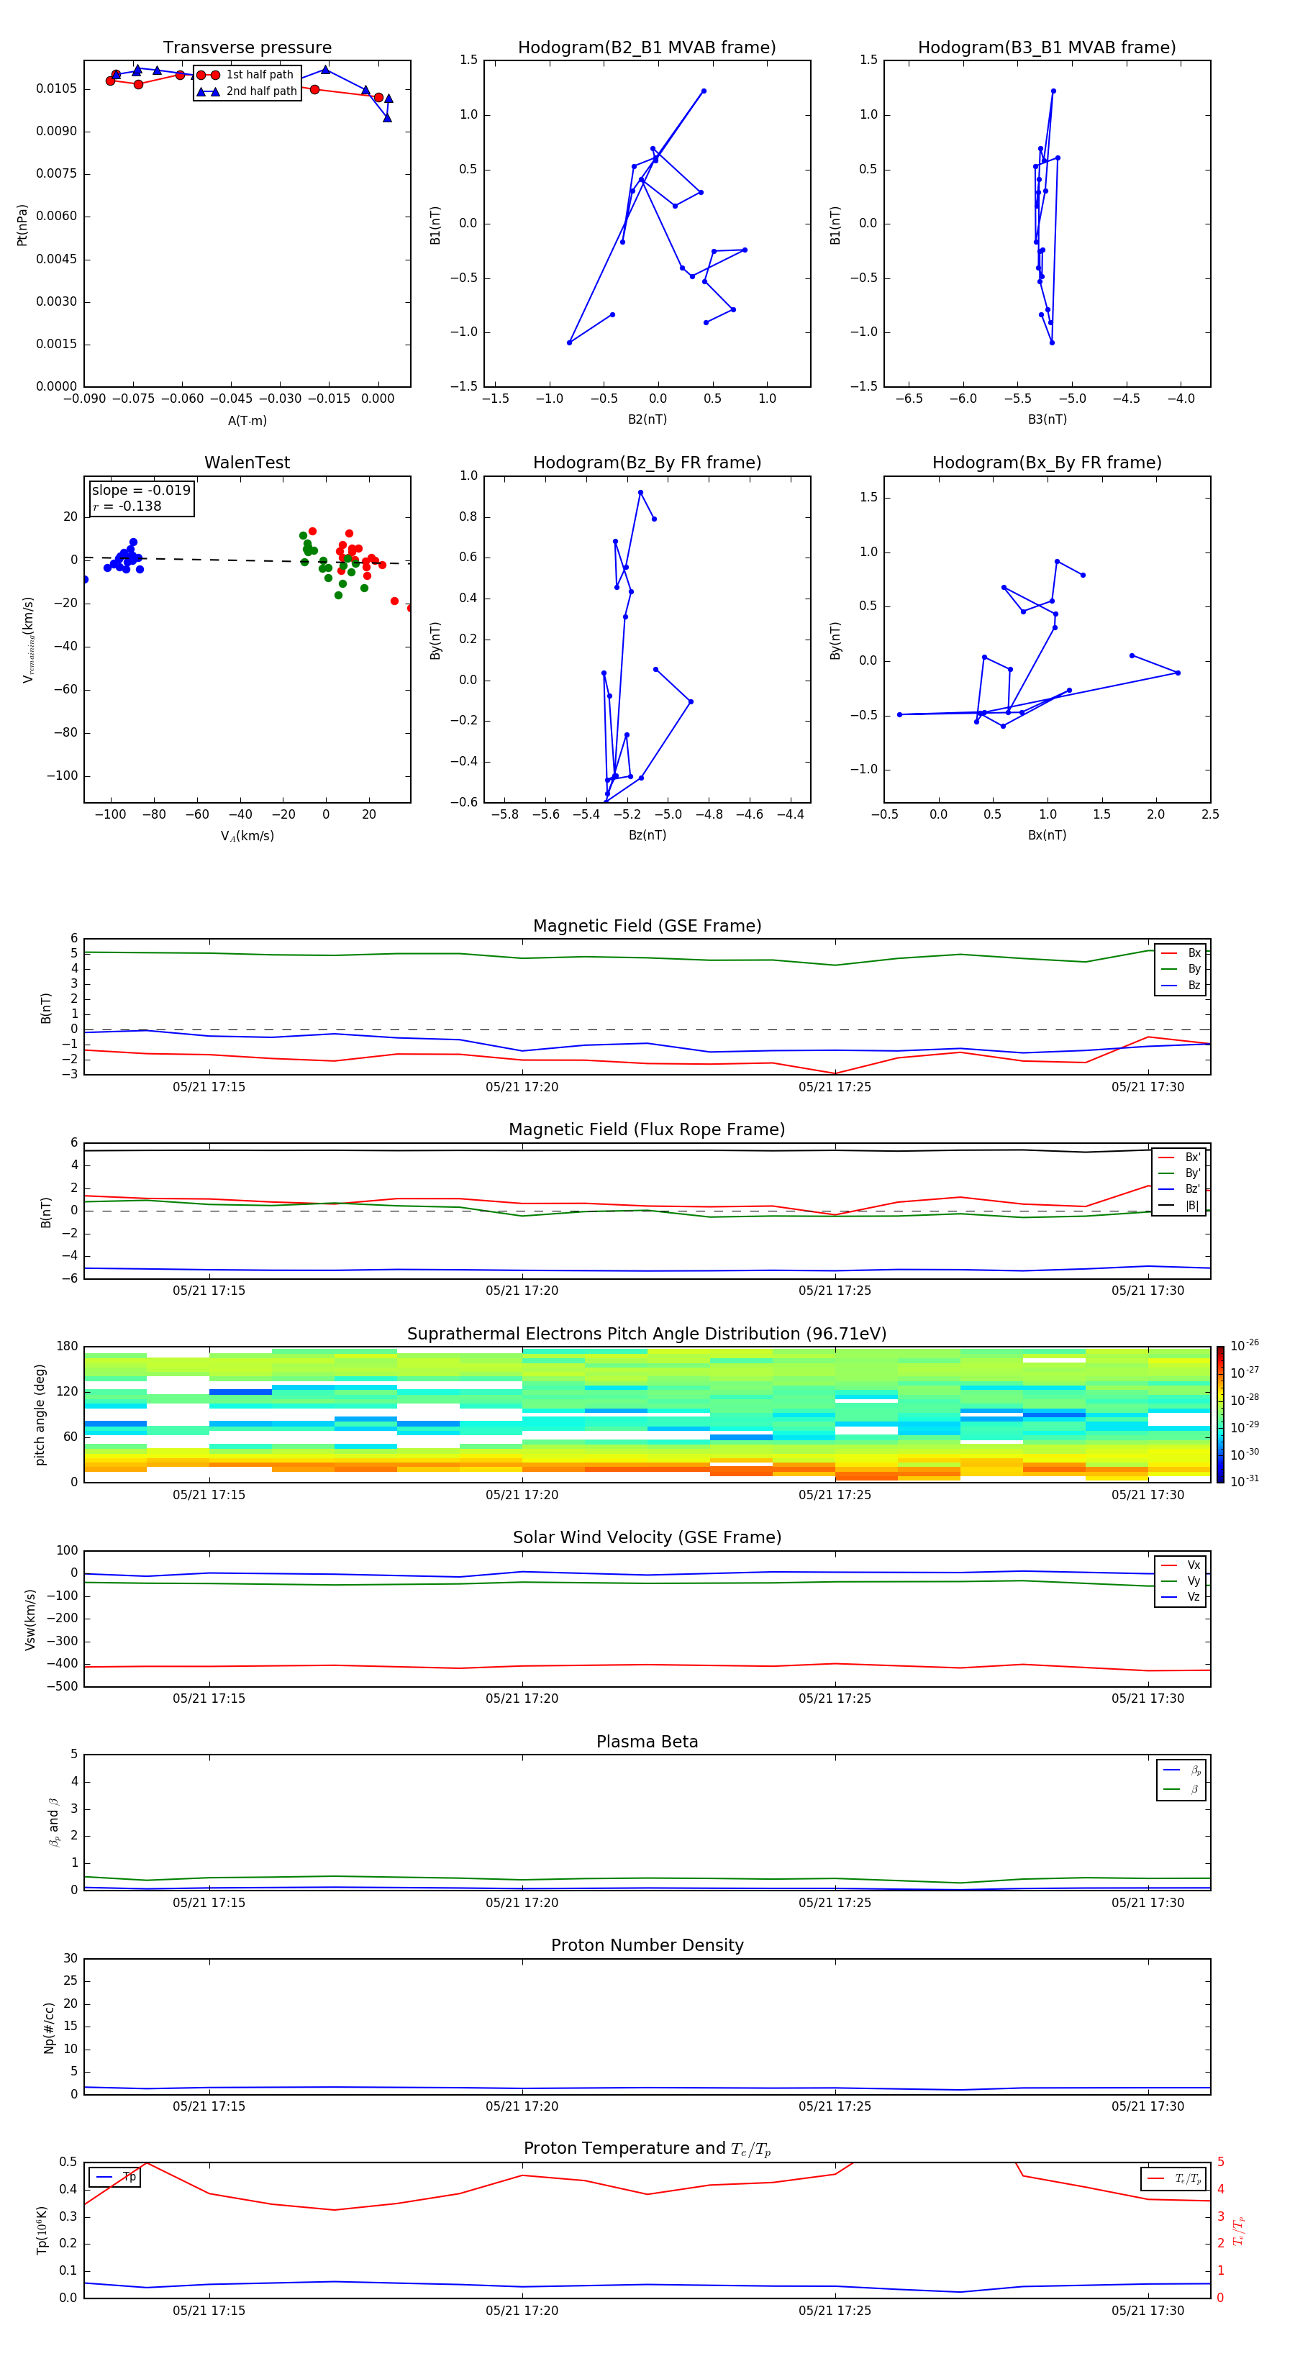Click the 'Bz(nT)' x-axis label

click(x=647, y=835)
